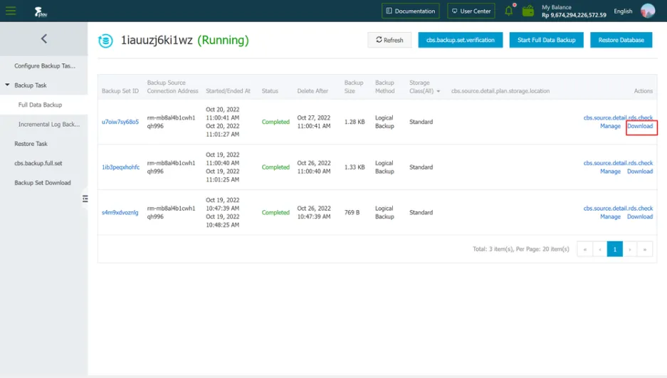Click the 1.28 KB backup size cell
Screen dimensions: 667x378
(354, 122)
